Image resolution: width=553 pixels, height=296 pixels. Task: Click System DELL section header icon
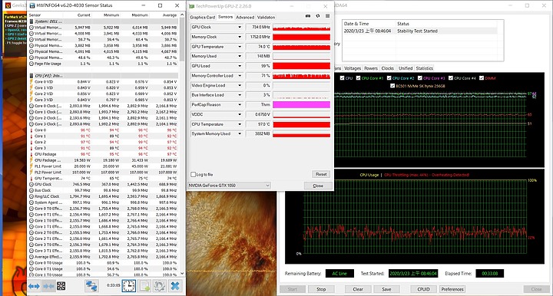(31, 21)
